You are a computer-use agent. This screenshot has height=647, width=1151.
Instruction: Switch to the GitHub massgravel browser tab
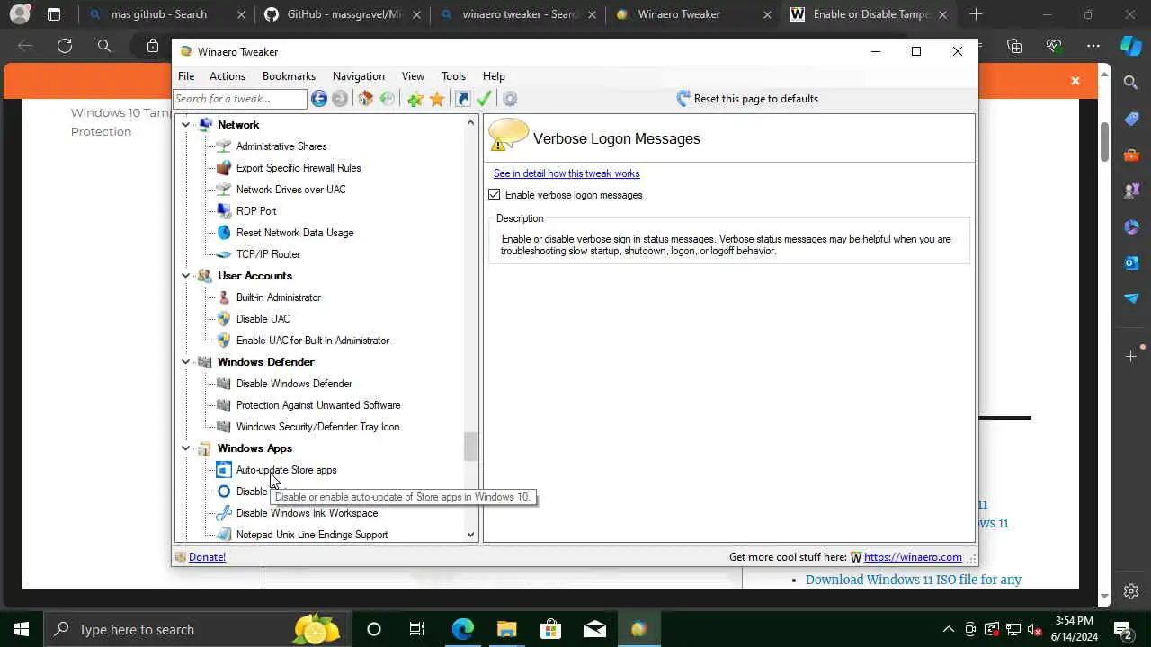click(344, 14)
